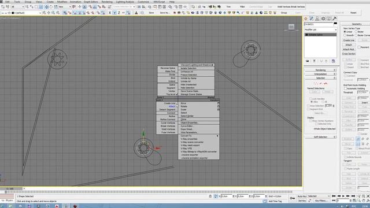Click the object name input field
Screen dimensions: 370x208
pos(319,24)
